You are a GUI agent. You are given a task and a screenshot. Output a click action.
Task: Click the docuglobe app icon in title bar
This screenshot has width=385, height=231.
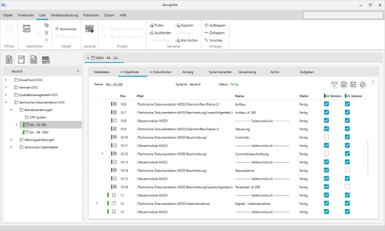coord(3,4)
